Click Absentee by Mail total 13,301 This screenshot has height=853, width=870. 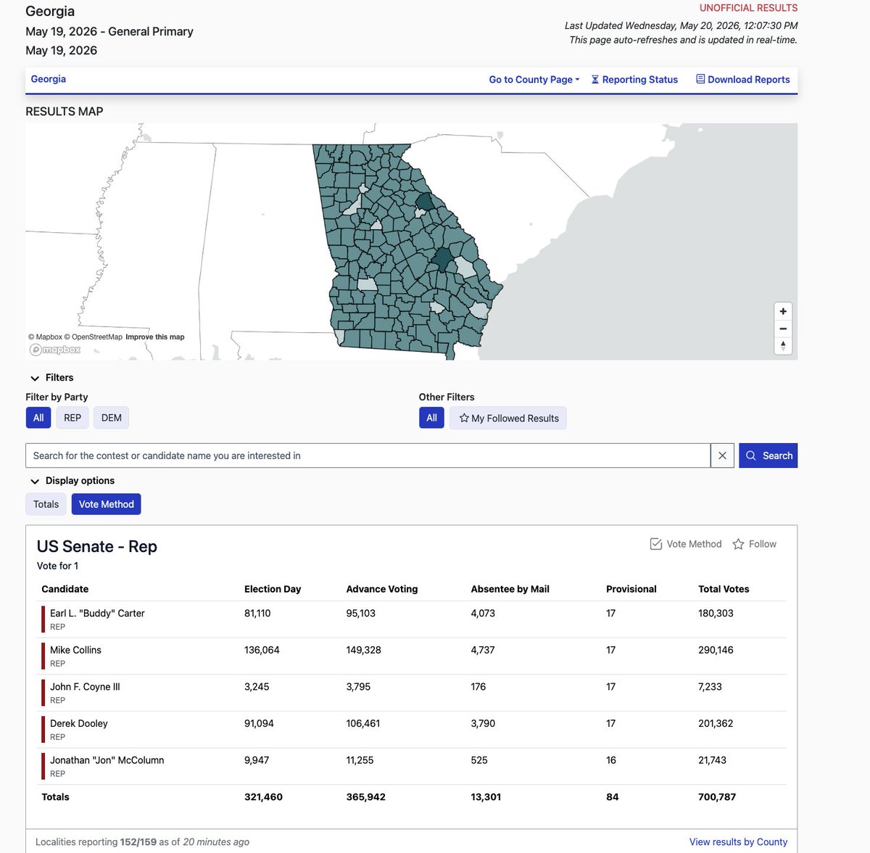coord(486,797)
